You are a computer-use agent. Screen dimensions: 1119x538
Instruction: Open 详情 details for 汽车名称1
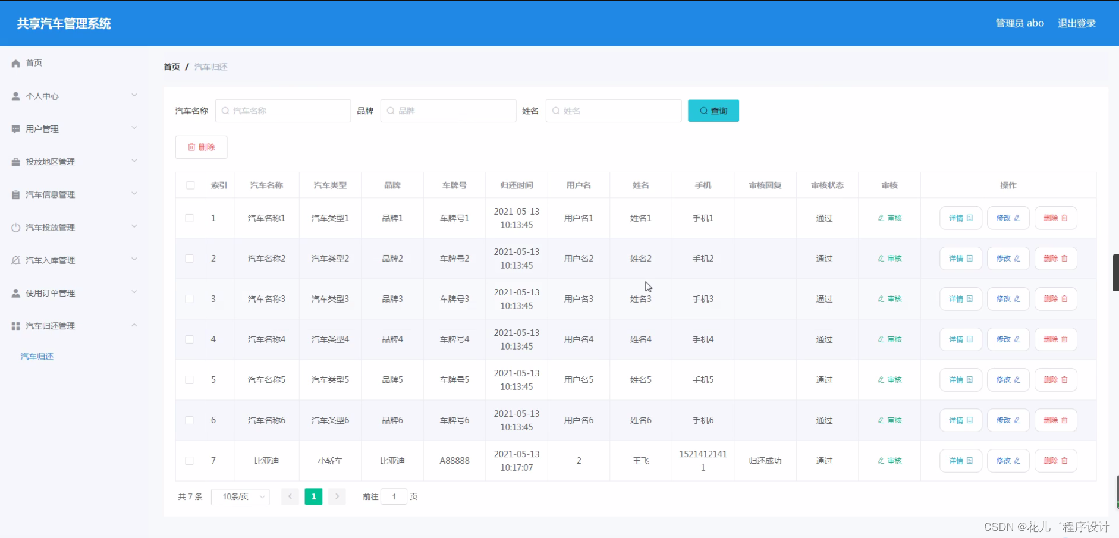tap(961, 218)
